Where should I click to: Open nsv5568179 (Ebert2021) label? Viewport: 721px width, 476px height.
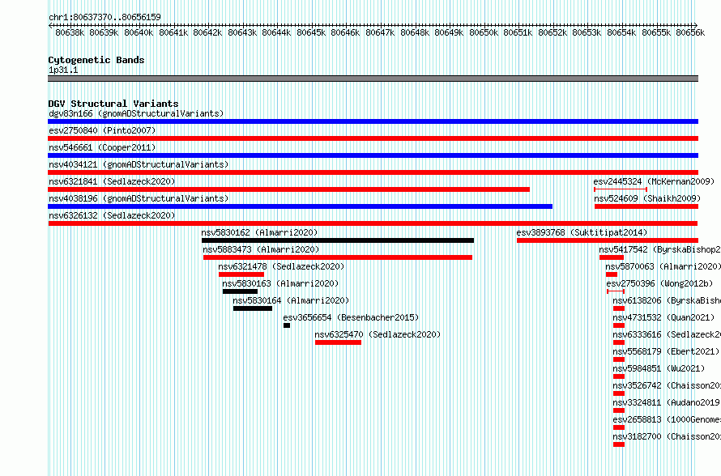pyautogui.click(x=666, y=351)
